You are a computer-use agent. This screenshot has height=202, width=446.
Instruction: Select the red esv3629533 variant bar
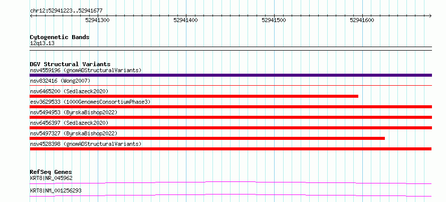pyautogui.click(x=231, y=107)
